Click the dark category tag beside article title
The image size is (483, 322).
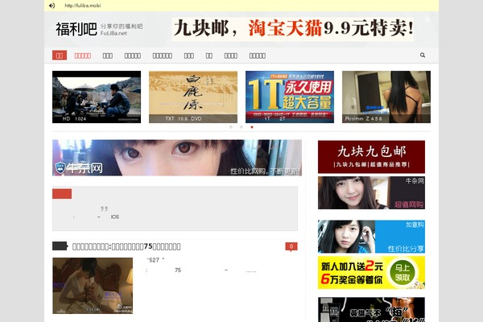point(60,246)
